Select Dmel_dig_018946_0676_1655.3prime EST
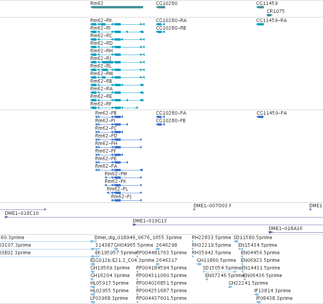 138,238
